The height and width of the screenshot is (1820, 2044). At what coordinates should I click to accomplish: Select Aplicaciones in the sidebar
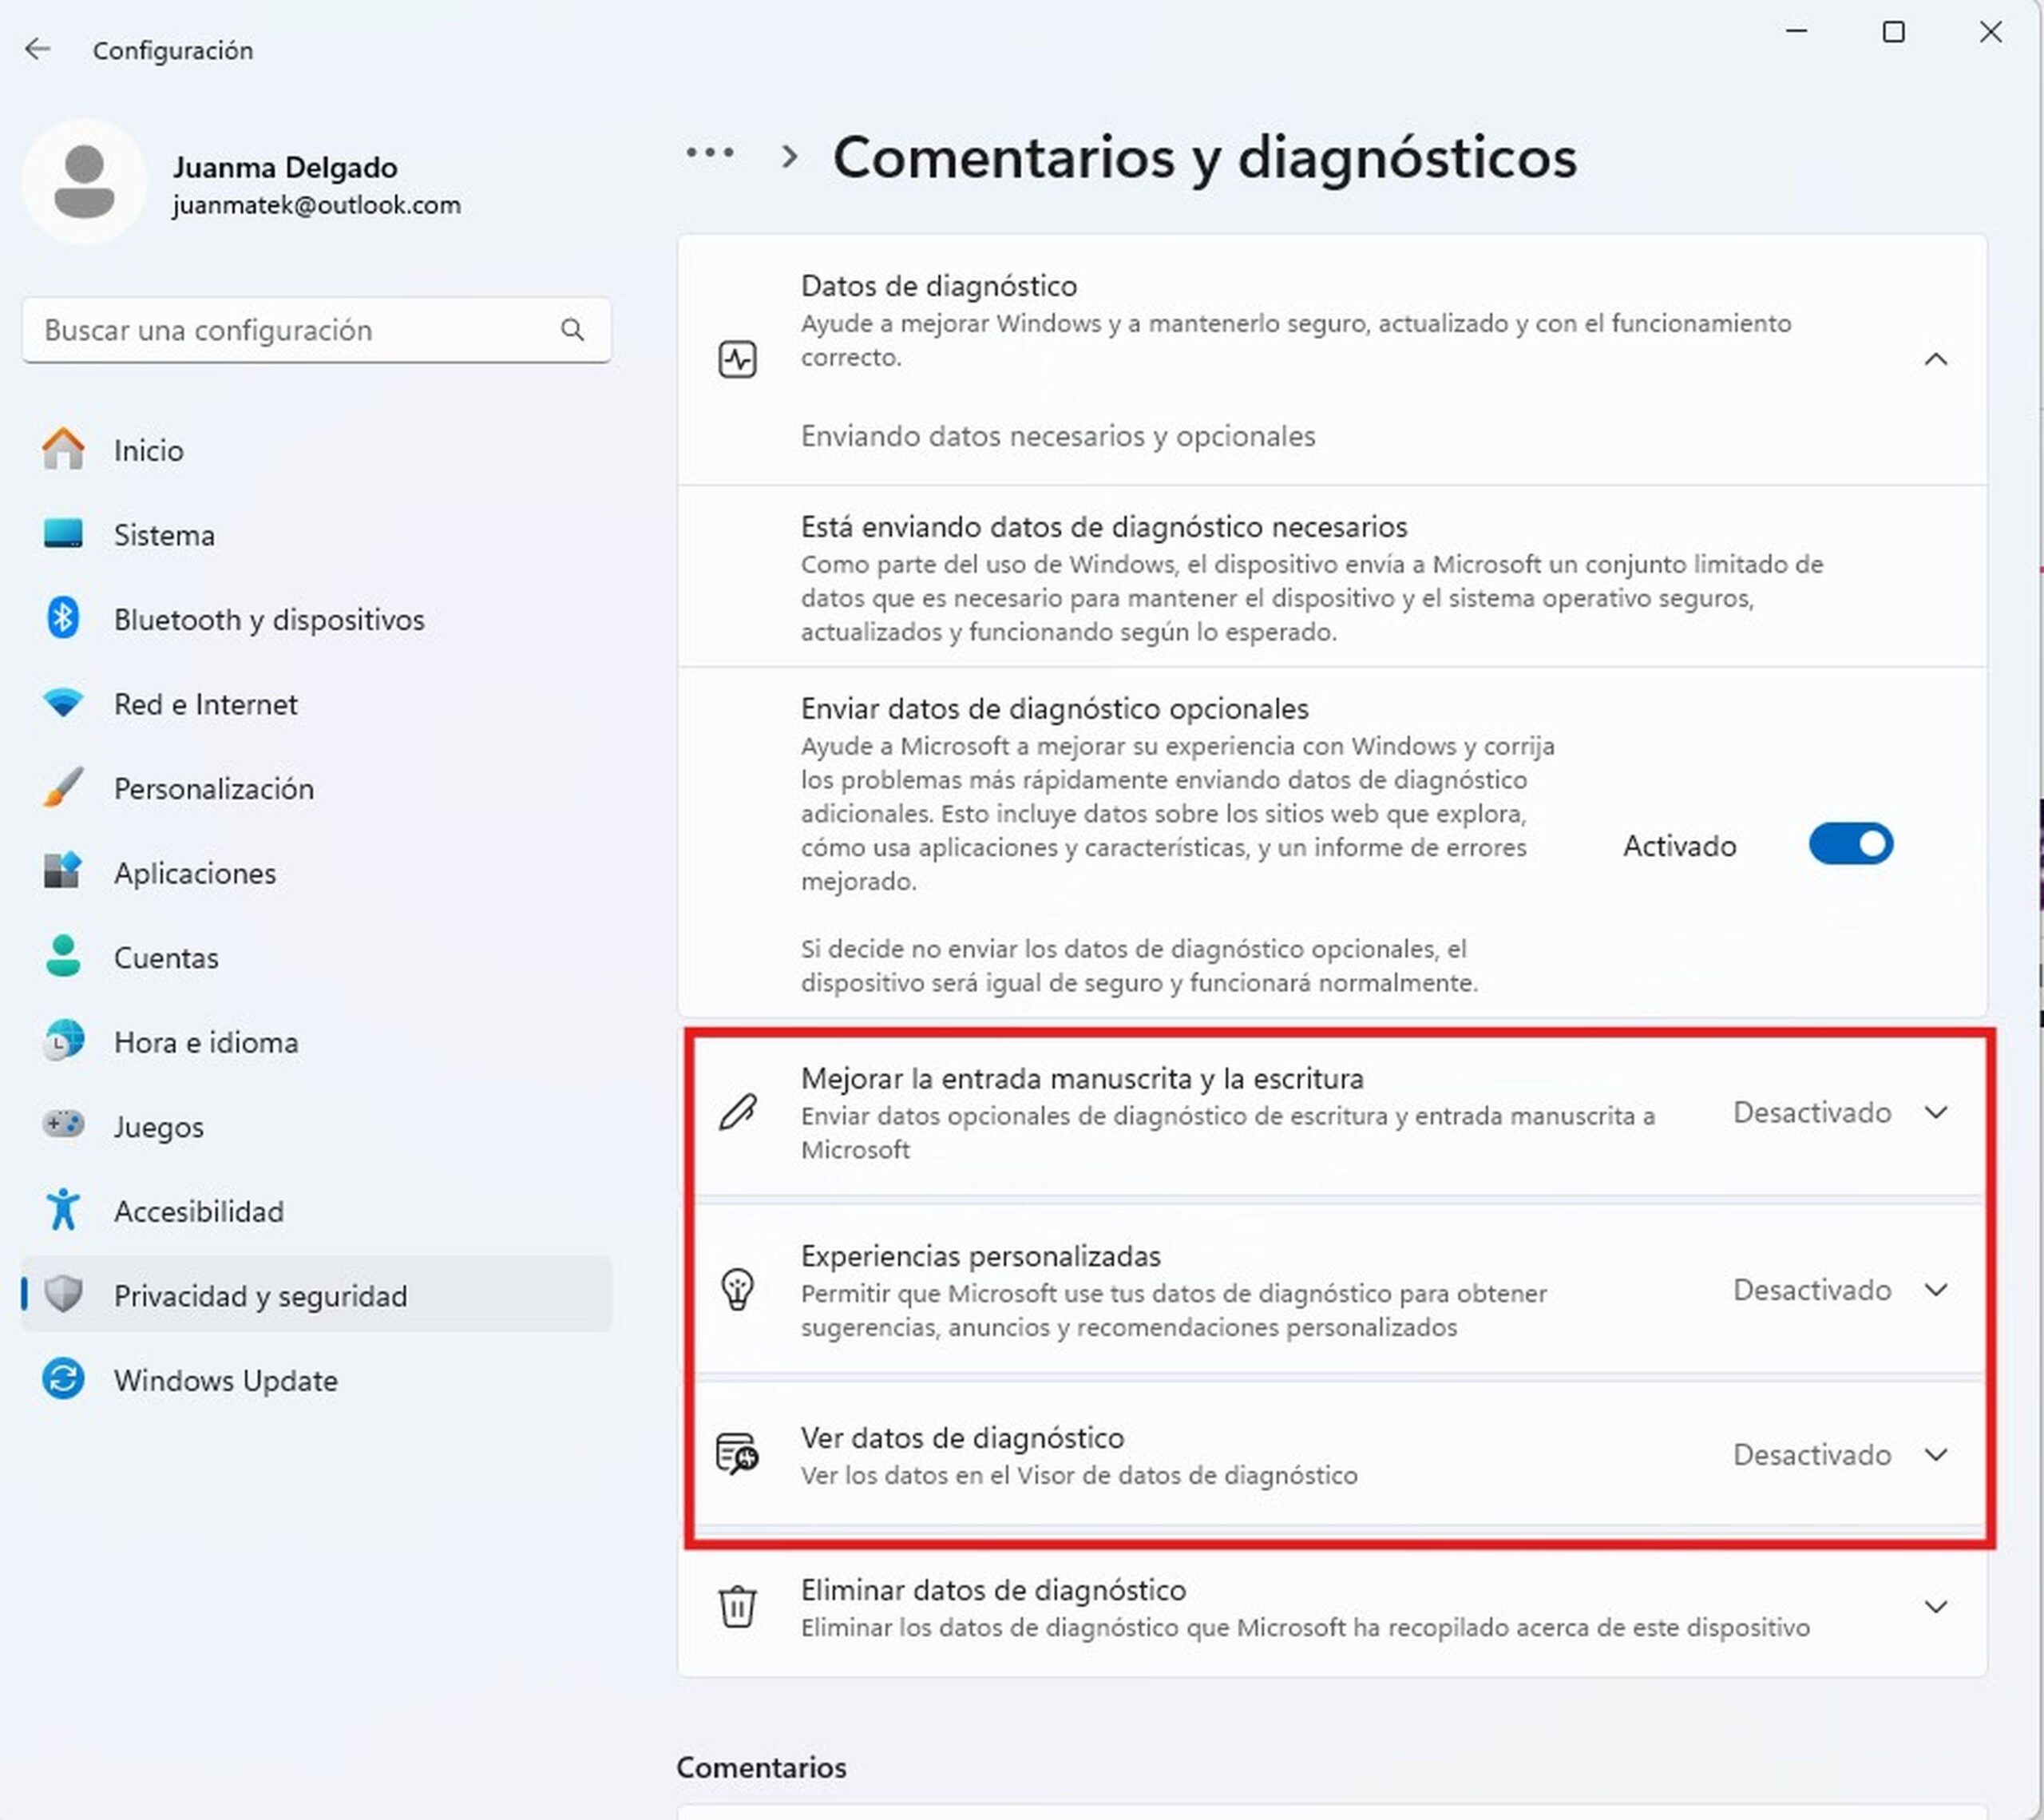tap(317, 872)
